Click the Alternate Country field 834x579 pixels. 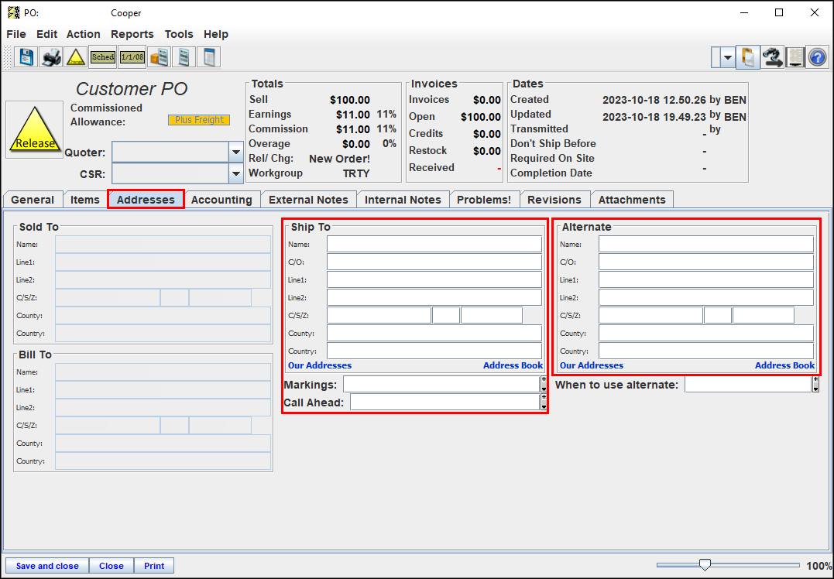pyautogui.click(x=706, y=351)
